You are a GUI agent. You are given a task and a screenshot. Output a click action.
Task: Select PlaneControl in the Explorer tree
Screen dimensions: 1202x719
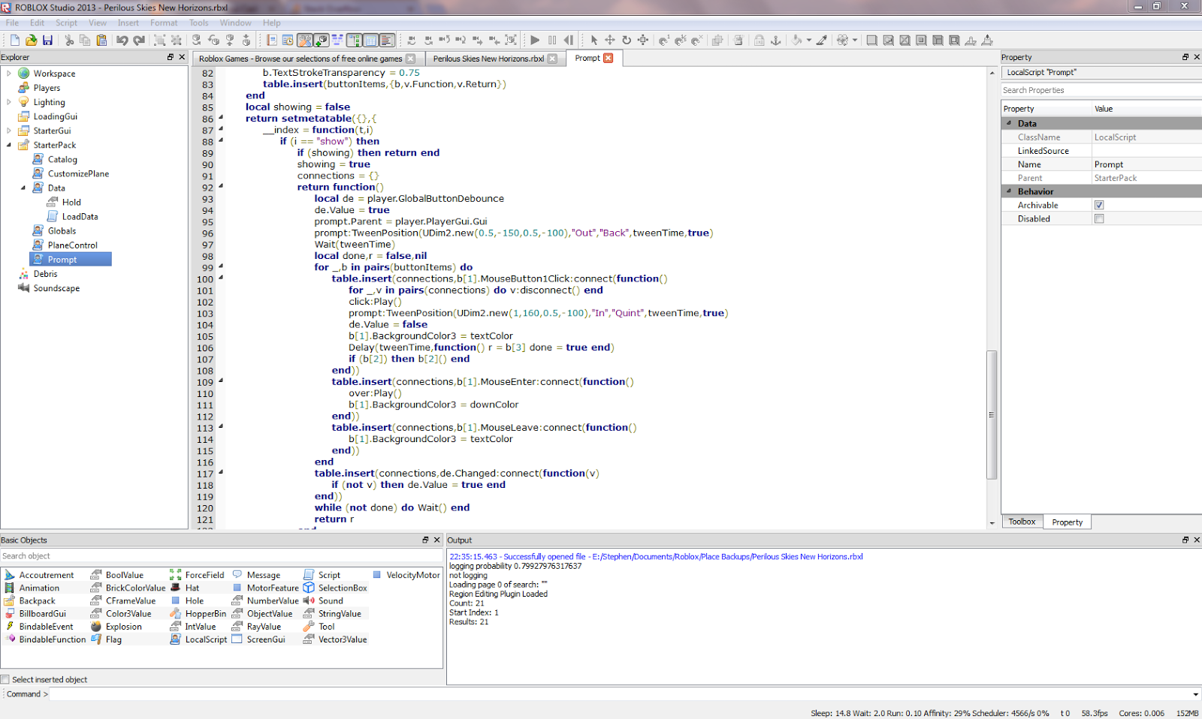pyautogui.click(x=72, y=245)
